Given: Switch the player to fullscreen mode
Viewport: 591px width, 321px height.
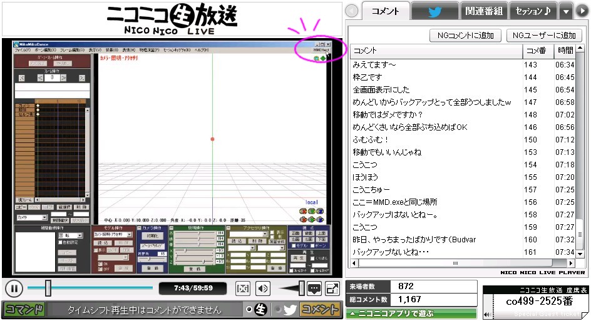Looking at the screenshot, I should tap(332, 289).
